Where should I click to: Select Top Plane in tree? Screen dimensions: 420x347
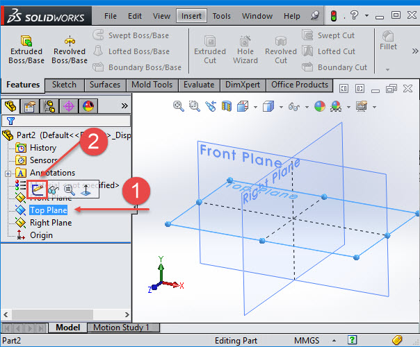pos(48,210)
